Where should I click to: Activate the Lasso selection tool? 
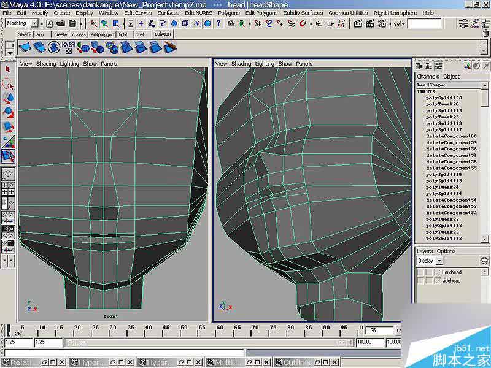8,85
